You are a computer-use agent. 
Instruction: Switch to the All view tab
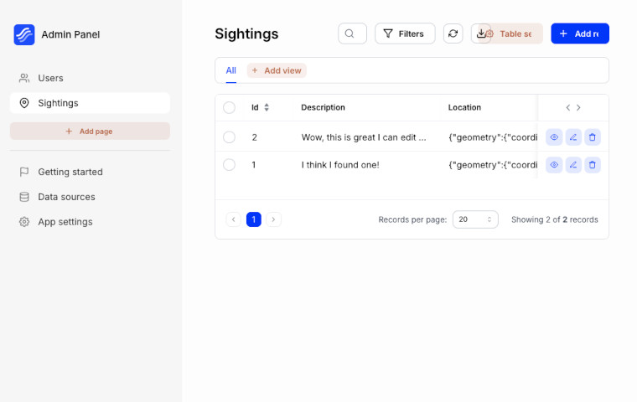230,70
